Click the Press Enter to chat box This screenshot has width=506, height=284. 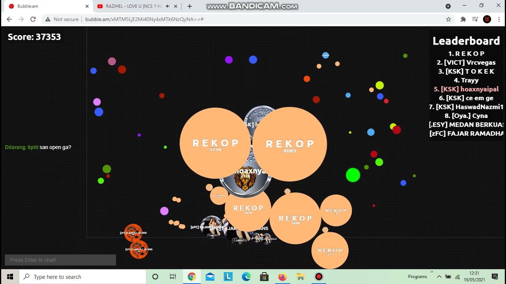pos(60,260)
